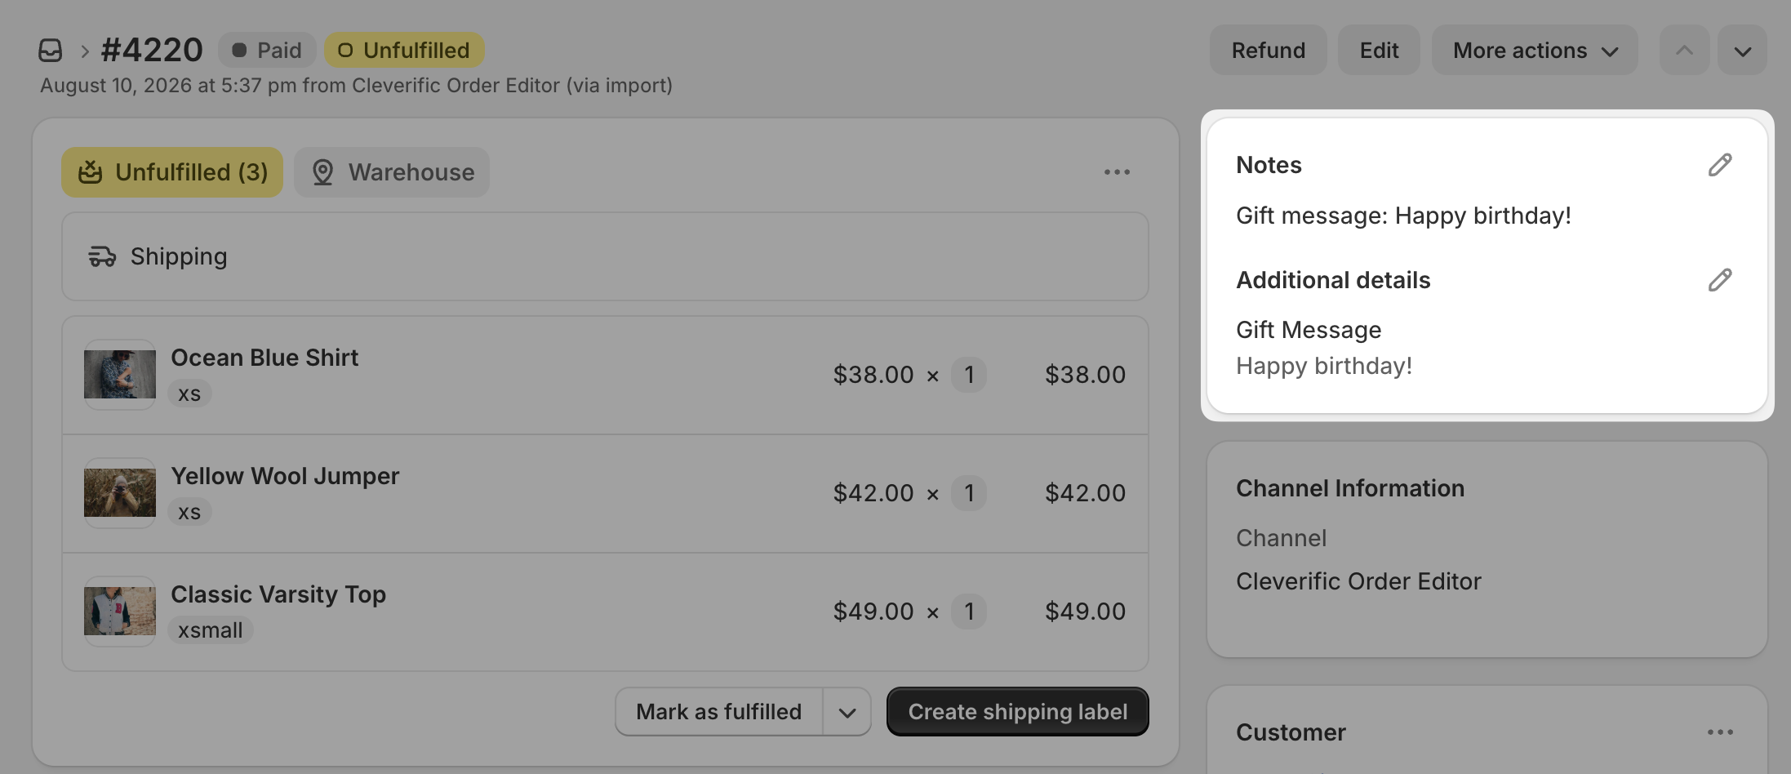
Task: Go to previous order with up arrow
Action: [x=1684, y=51]
